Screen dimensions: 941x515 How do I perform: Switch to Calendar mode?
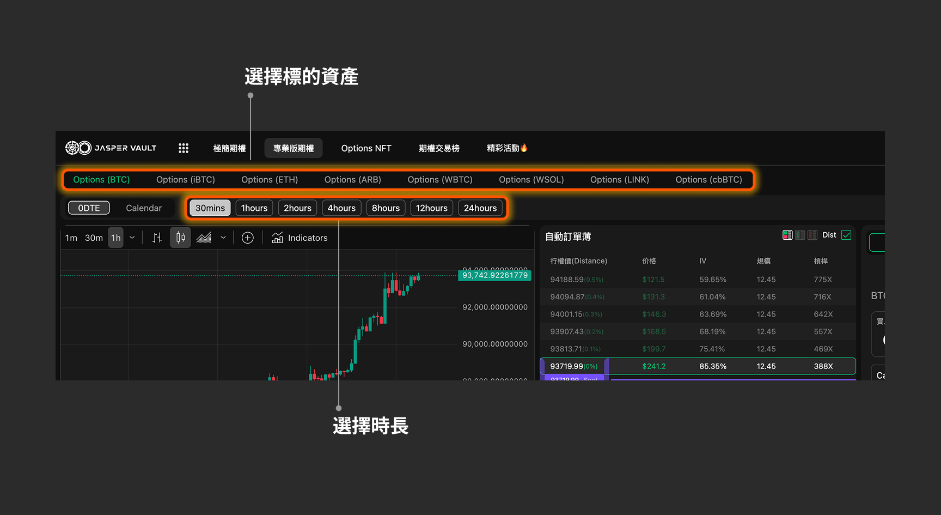[144, 208]
